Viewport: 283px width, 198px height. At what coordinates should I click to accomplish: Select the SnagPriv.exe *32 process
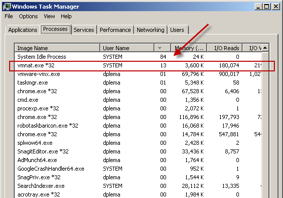(x=138, y=177)
